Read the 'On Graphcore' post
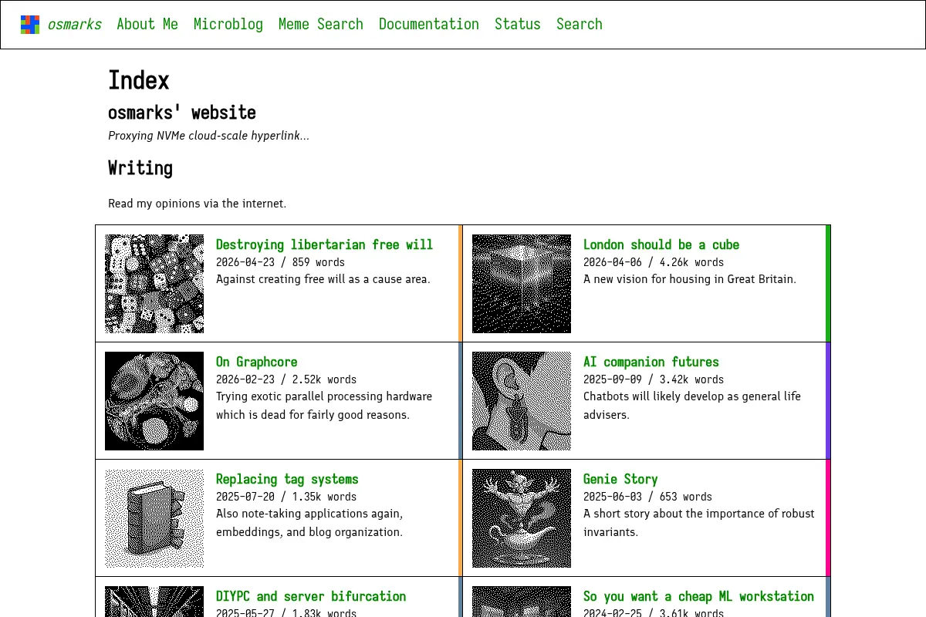This screenshot has width=926, height=617. (x=256, y=362)
